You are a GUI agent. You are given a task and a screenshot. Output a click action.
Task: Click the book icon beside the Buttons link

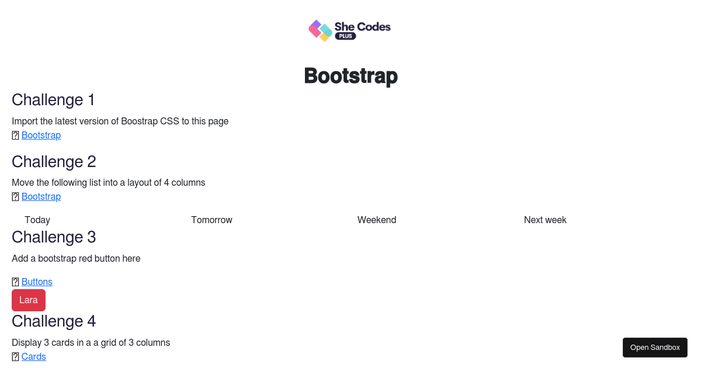tap(15, 282)
